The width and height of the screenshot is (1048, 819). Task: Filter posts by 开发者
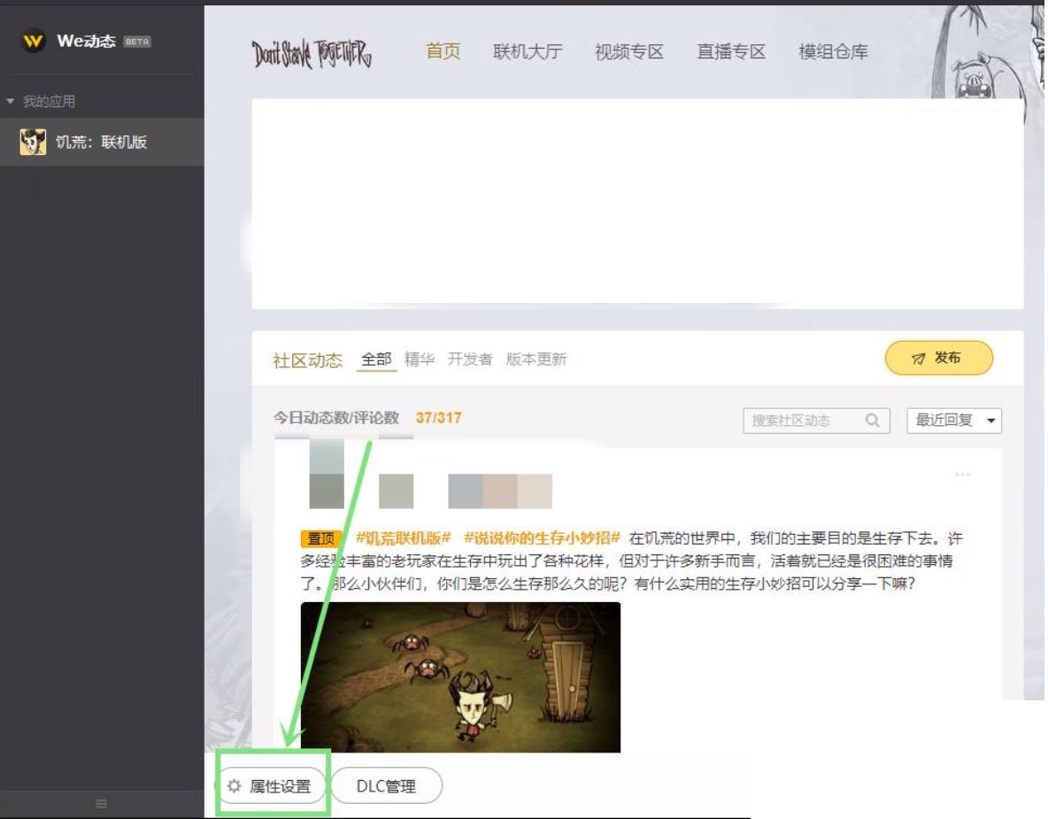(x=470, y=359)
